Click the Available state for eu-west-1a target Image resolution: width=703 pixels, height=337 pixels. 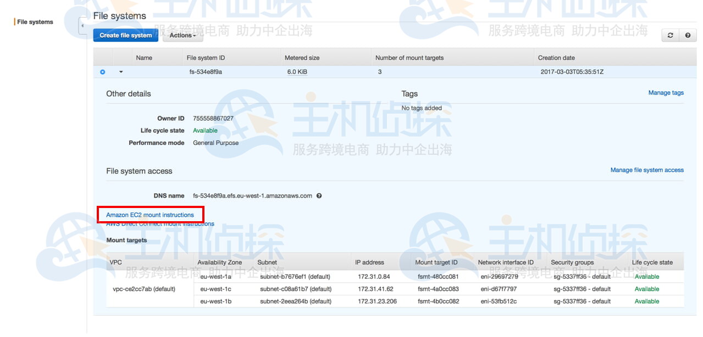coord(646,276)
